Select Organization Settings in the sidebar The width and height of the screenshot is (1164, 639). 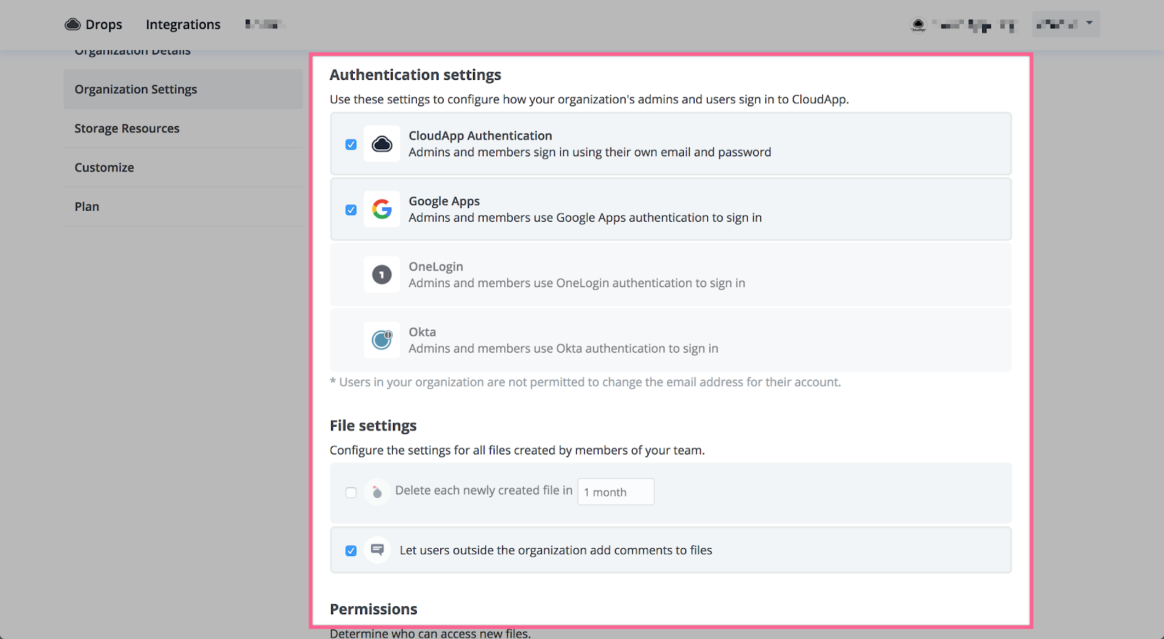click(x=135, y=89)
